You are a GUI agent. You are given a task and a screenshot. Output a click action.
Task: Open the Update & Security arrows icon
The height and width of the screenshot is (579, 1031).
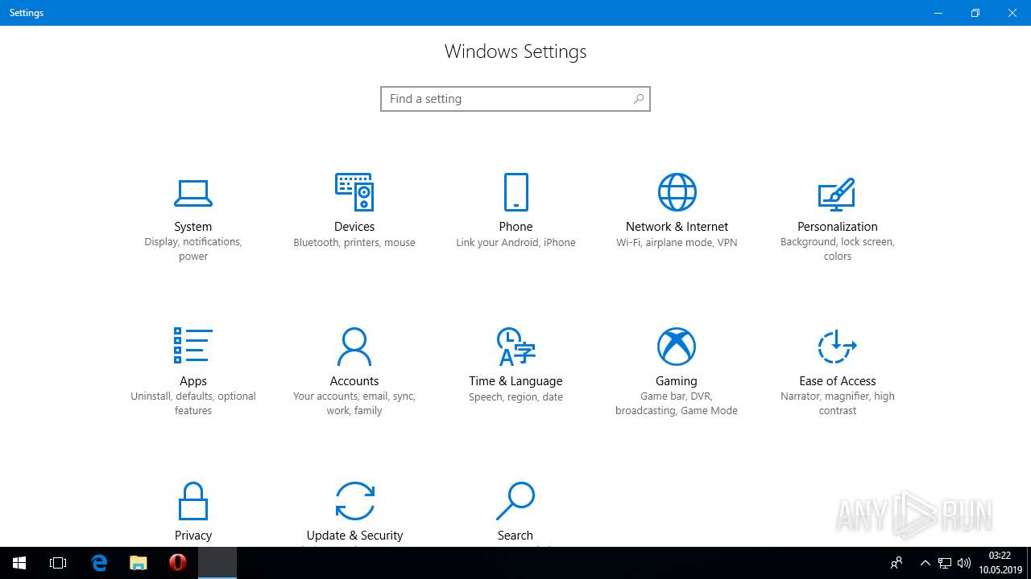tap(354, 501)
